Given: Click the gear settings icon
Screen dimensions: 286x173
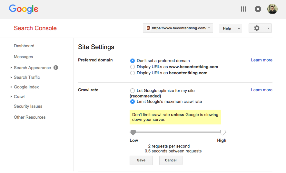Looking at the screenshot, I should (x=257, y=28).
